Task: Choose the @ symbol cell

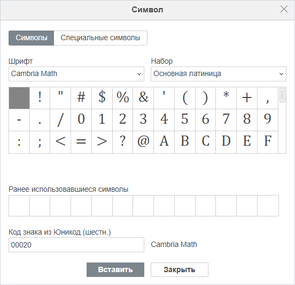Action: (x=143, y=142)
